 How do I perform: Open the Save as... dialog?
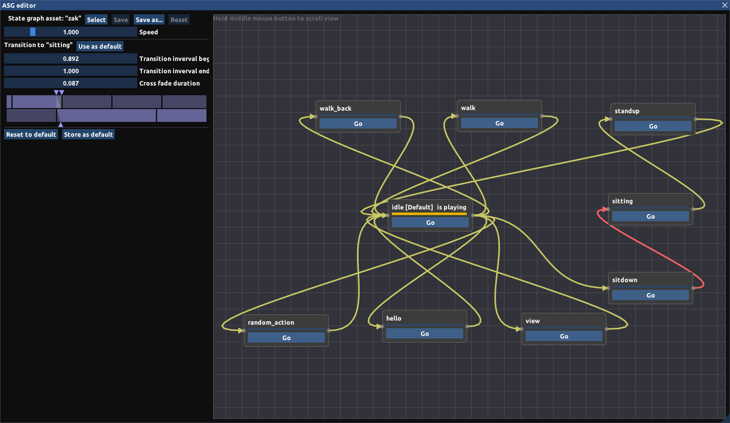click(149, 20)
